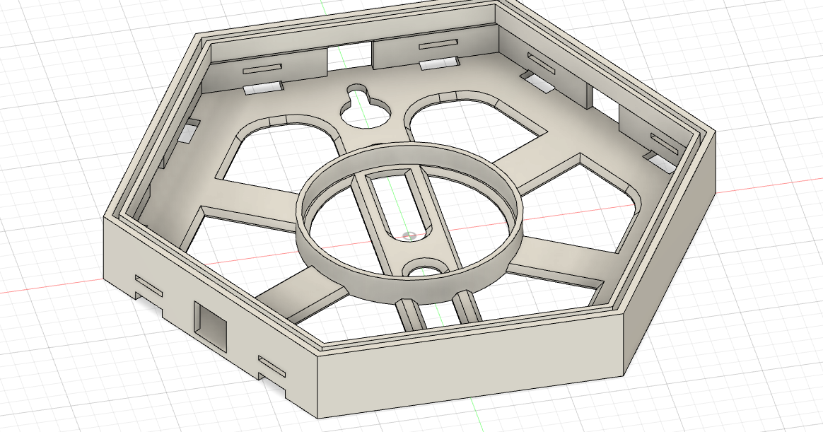This screenshot has height=432, width=823.
Task: Click the square hole in the front-left wall
Action: (x=211, y=325)
